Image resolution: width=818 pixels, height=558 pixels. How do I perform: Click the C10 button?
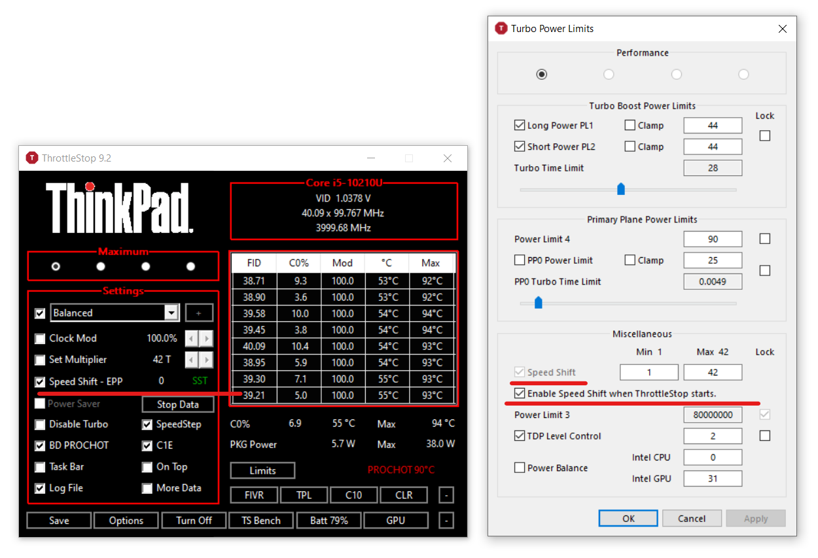353,495
